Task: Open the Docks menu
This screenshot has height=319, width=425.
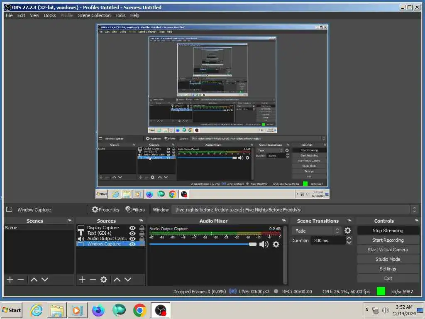Action: coord(50,15)
